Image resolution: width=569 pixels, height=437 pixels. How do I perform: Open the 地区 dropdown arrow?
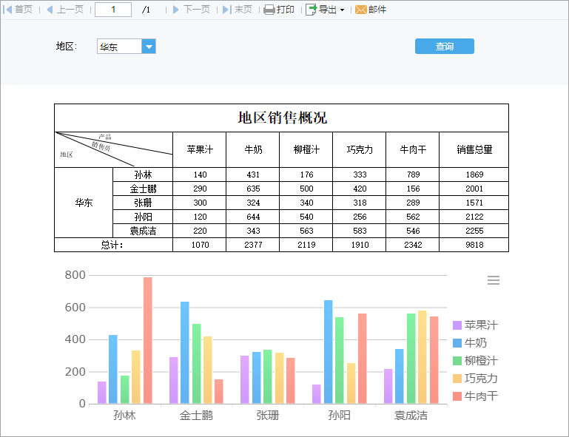149,47
